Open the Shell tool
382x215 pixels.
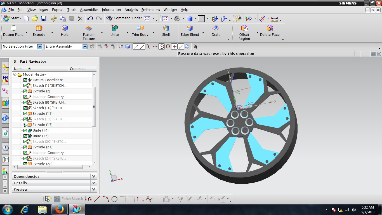click(166, 28)
